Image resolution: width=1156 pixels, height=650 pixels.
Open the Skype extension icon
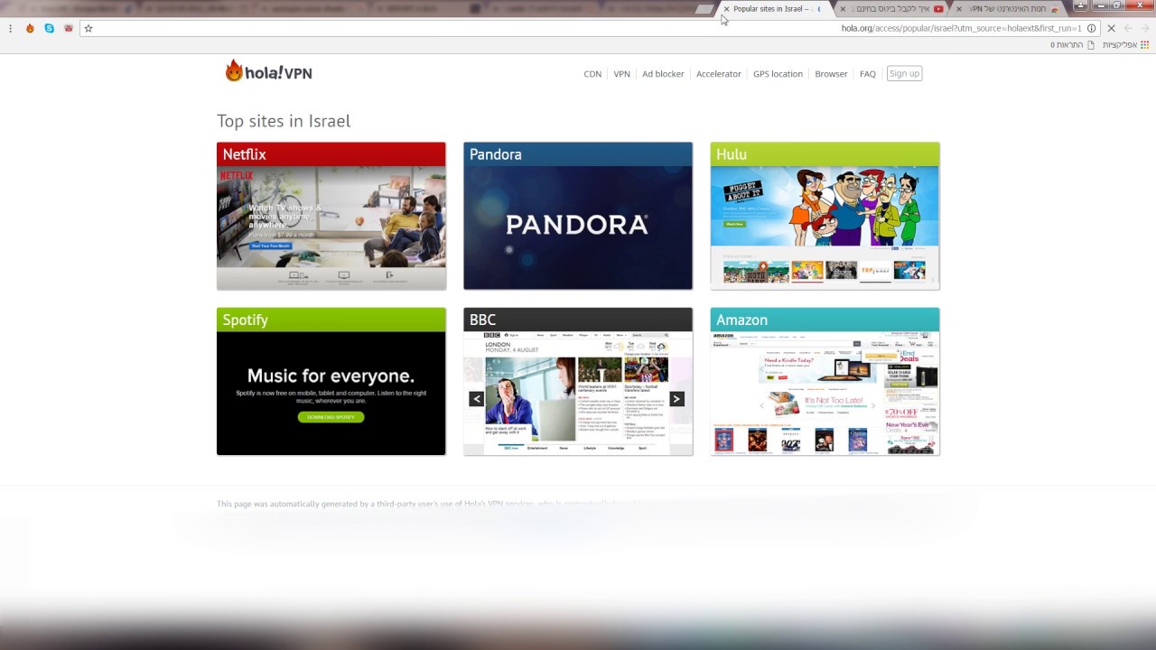[x=49, y=28]
